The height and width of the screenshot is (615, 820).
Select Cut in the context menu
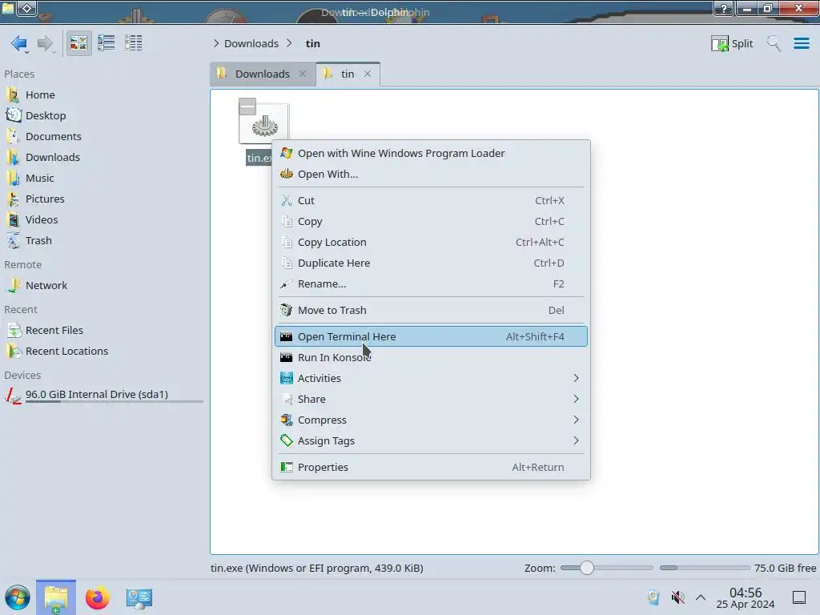click(431, 201)
